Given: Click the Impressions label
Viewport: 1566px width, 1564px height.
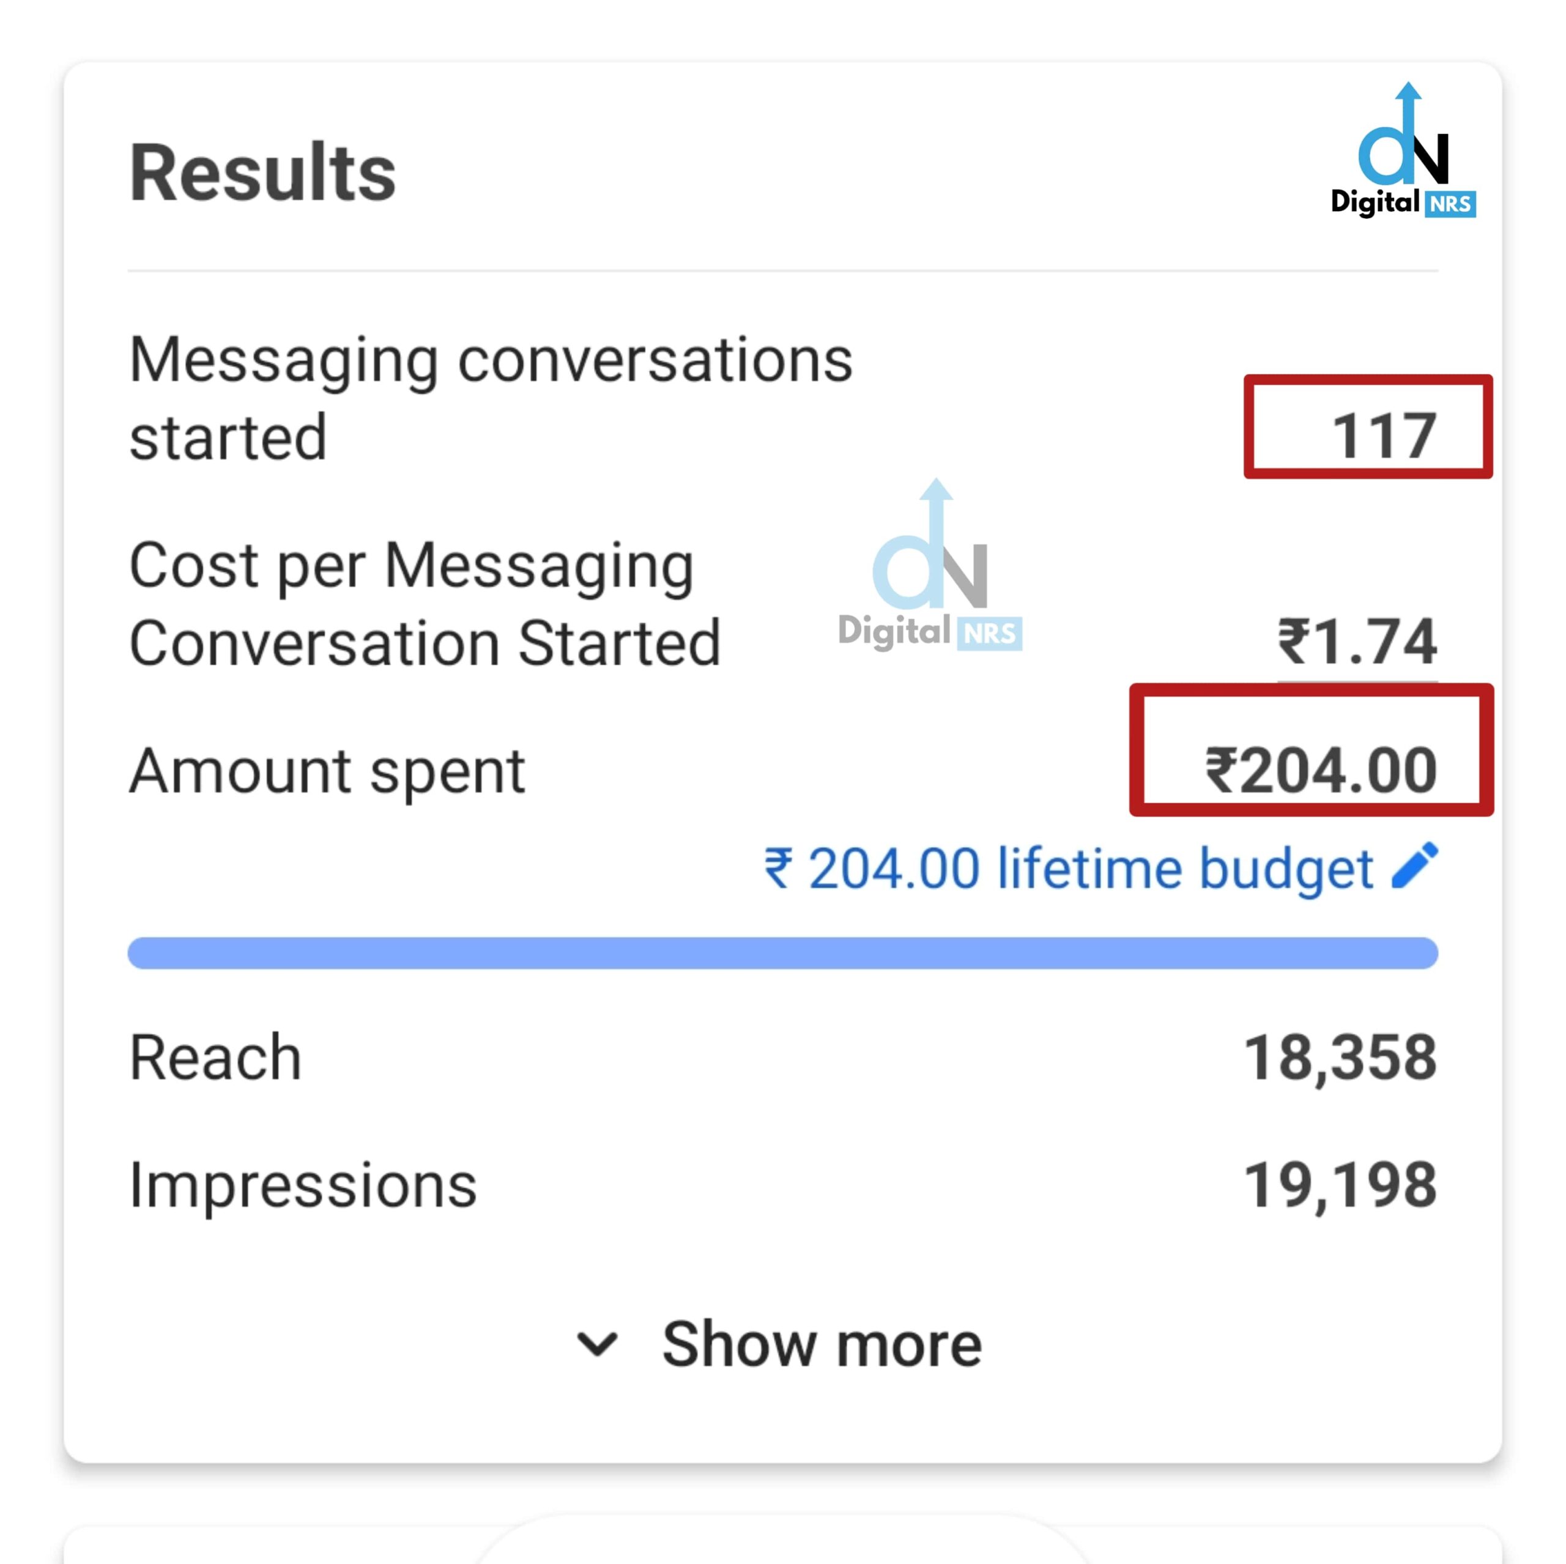Looking at the screenshot, I should 303,1185.
